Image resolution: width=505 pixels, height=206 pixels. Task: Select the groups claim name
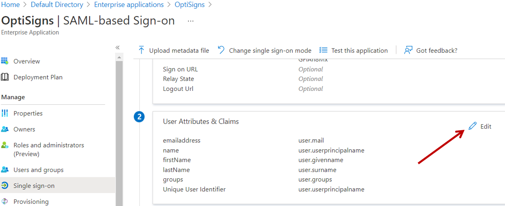[173, 179]
